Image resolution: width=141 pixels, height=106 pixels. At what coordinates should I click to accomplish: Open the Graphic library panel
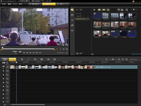(72, 25)
